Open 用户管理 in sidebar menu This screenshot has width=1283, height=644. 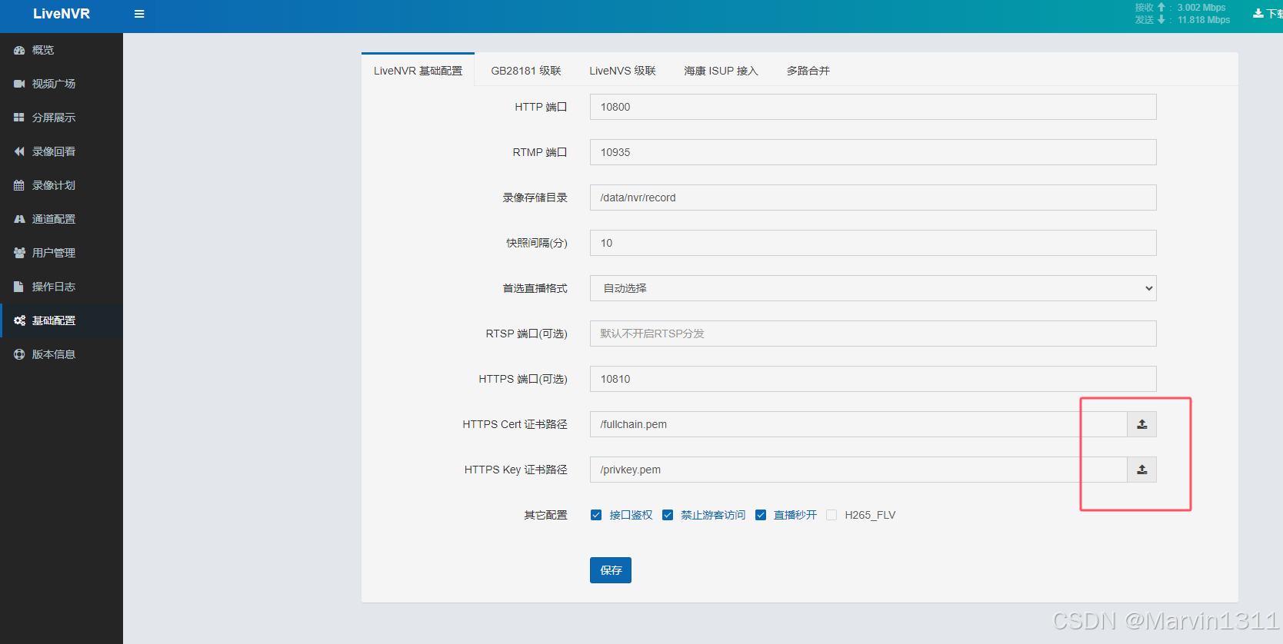tap(62, 253)
